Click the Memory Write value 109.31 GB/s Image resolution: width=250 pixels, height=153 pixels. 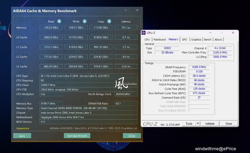coord(76,28)
